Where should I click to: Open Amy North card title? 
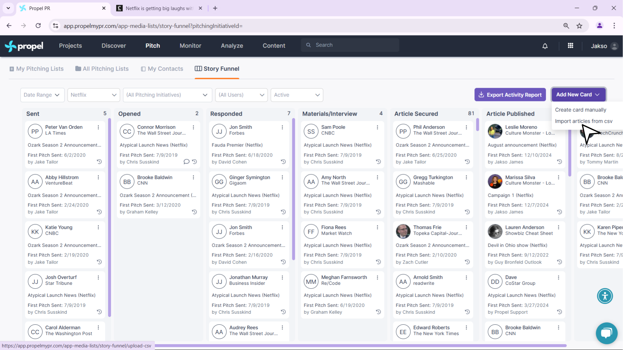[x=333, y=177]
